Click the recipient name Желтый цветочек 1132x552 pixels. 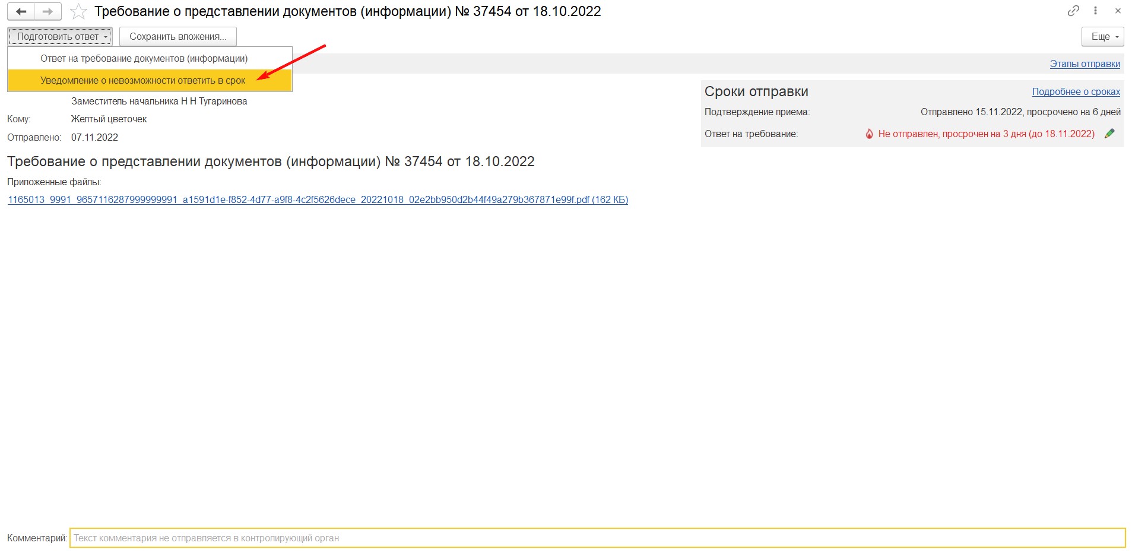pyautogui.click(x=109, y=119)
